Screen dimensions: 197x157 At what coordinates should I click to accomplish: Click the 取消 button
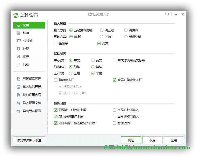tap(152, 140)
